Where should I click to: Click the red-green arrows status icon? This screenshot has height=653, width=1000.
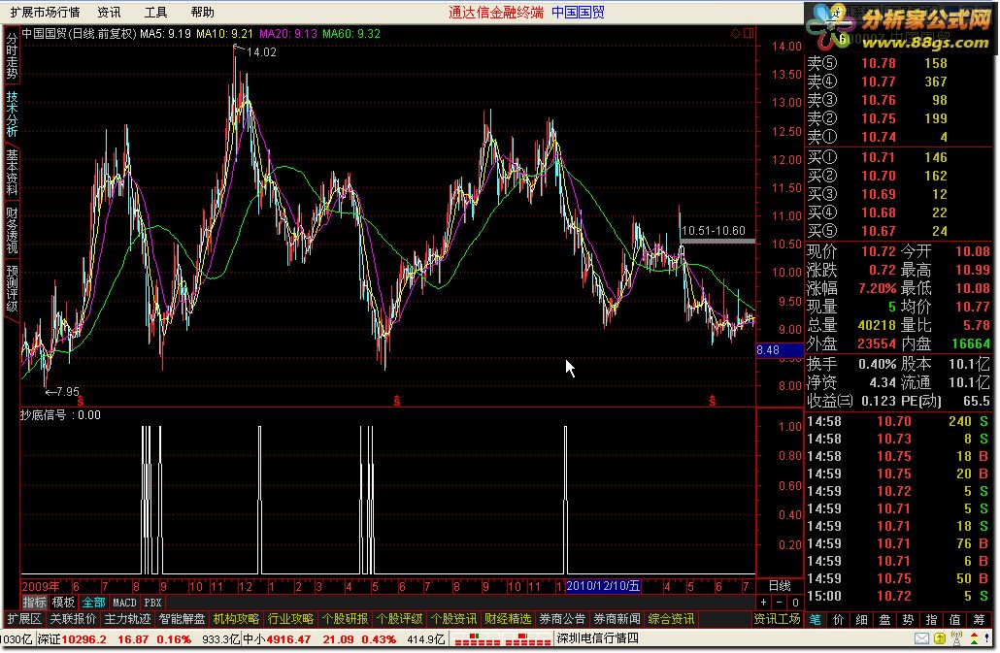tap(975, 638)
